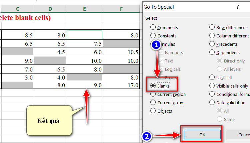The height and width of the screenshot is (143, 250).
Task: Select the Blanks radio button
Action: (153, 86)
